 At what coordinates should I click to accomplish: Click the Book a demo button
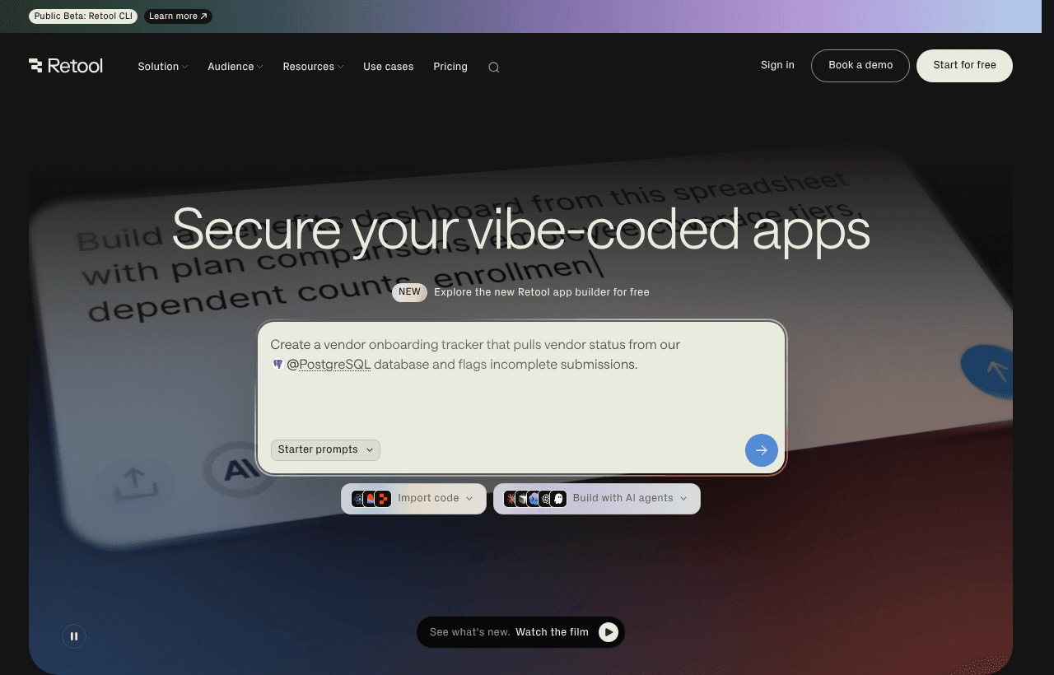860,66
